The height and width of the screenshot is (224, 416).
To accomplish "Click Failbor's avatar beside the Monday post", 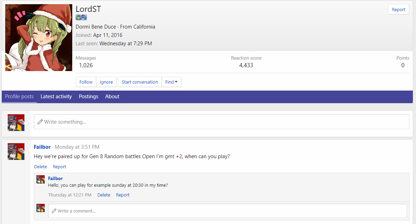I will pyautogui.click(x=16, y=152).
